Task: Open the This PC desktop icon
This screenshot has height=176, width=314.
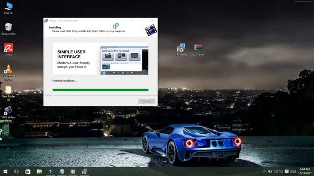Action: pos(8,8)
